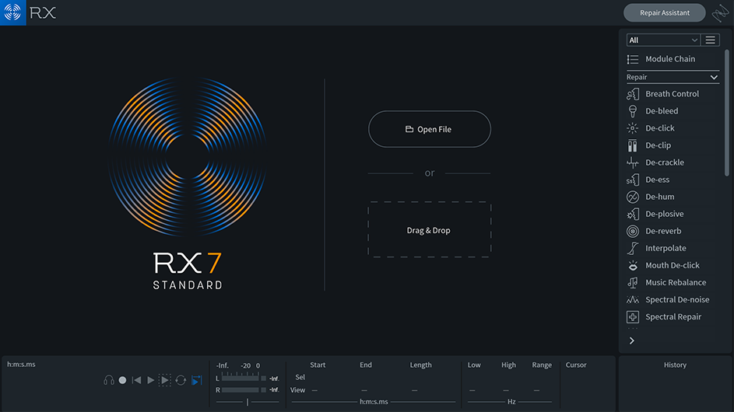Select De-reverb module label
This screenshot has width=734, height=412.
(x=663, y=231)
